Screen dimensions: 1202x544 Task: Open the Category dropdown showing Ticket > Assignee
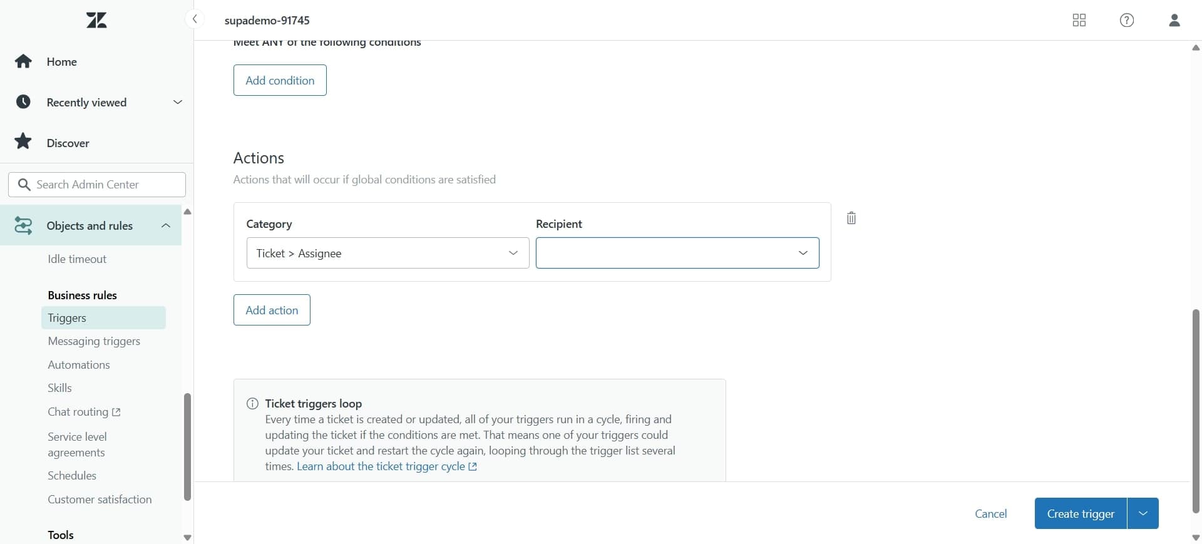coord(387,253)
